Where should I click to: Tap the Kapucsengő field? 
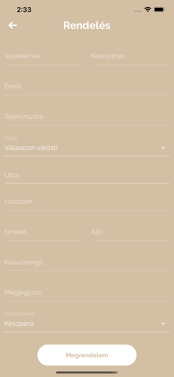[x=87, y=262]
